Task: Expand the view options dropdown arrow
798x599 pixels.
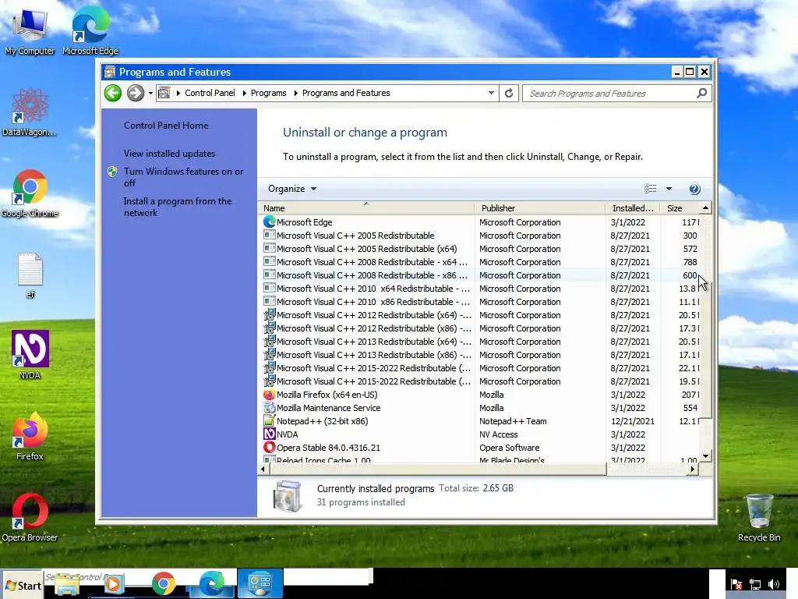Action: [x=669, y=189]
